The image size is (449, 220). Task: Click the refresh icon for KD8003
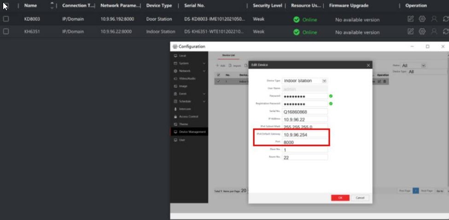(x=445, y=19)
